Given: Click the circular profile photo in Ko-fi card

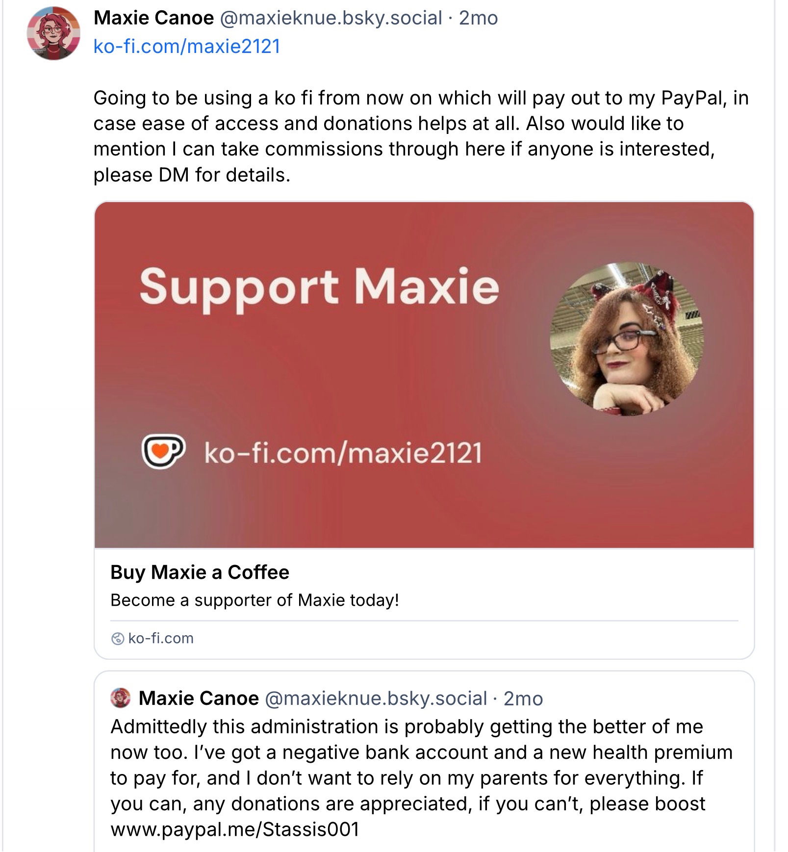Looking at the screenshot, I should click(627, 339).
